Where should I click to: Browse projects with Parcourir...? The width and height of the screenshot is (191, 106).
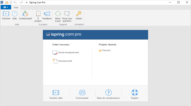105,50
